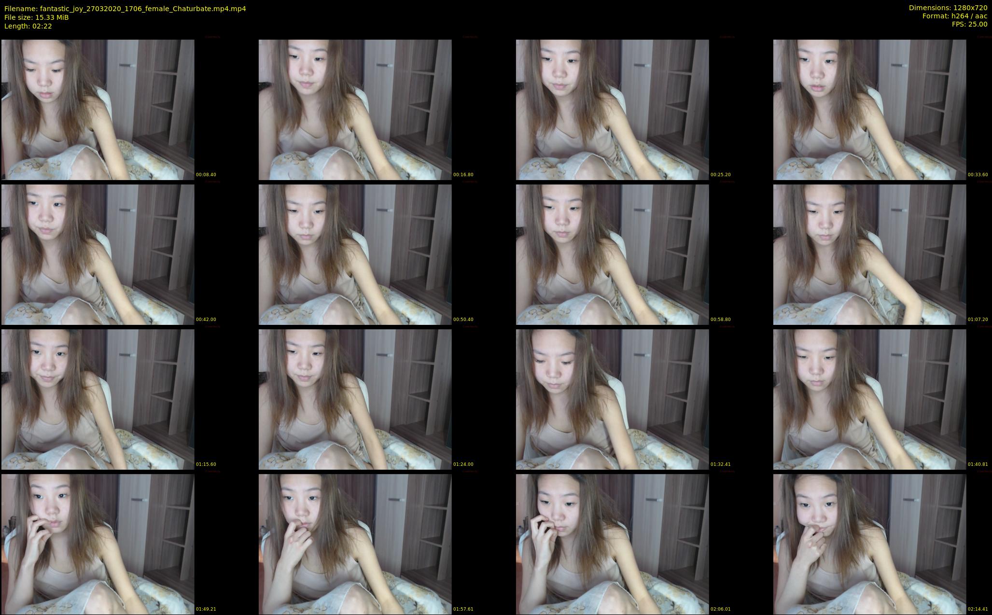This screenshot has height=615, width=992.
Task: Click the thumbnail at 01:15.60
Action: [x=98, y=399]
